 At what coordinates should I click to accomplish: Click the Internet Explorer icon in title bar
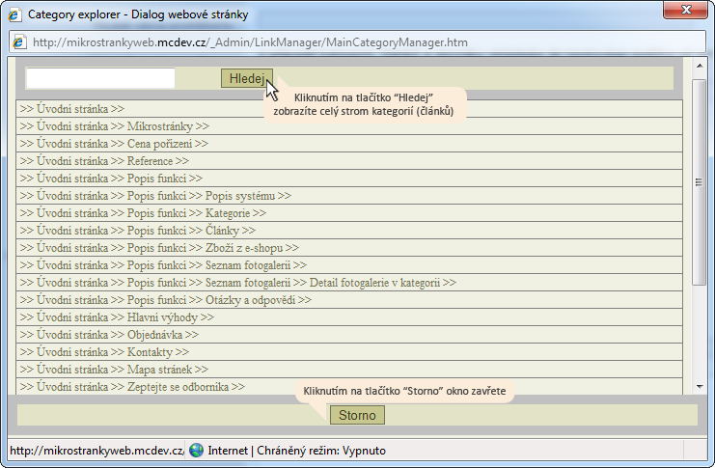14,14
